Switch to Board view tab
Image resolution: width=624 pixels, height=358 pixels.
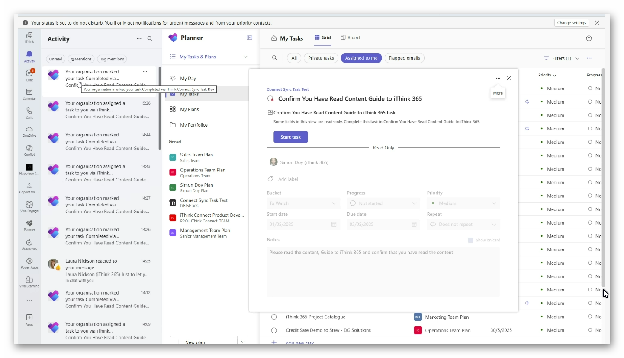point(350,38)
